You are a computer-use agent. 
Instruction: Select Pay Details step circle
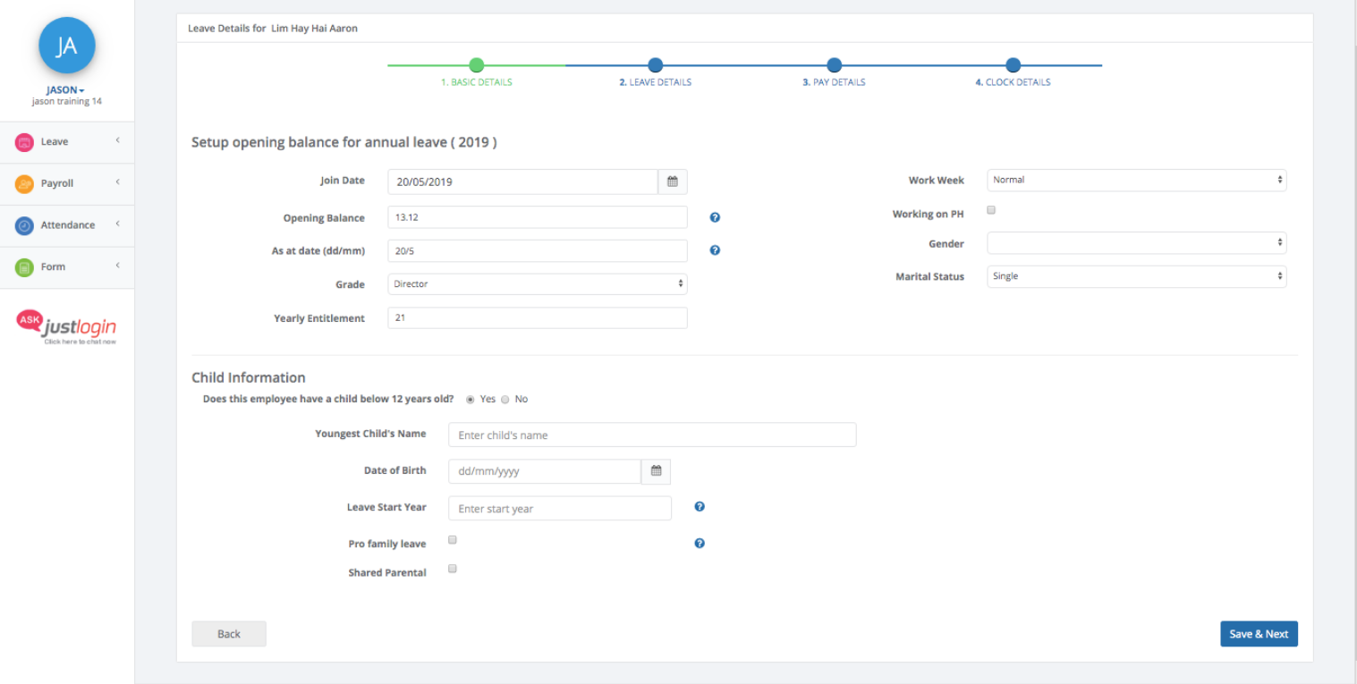pos(834,64)
